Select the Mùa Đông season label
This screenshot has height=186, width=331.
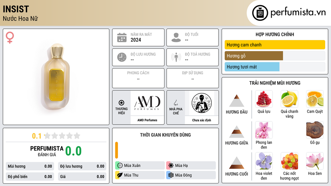(183, 175)
